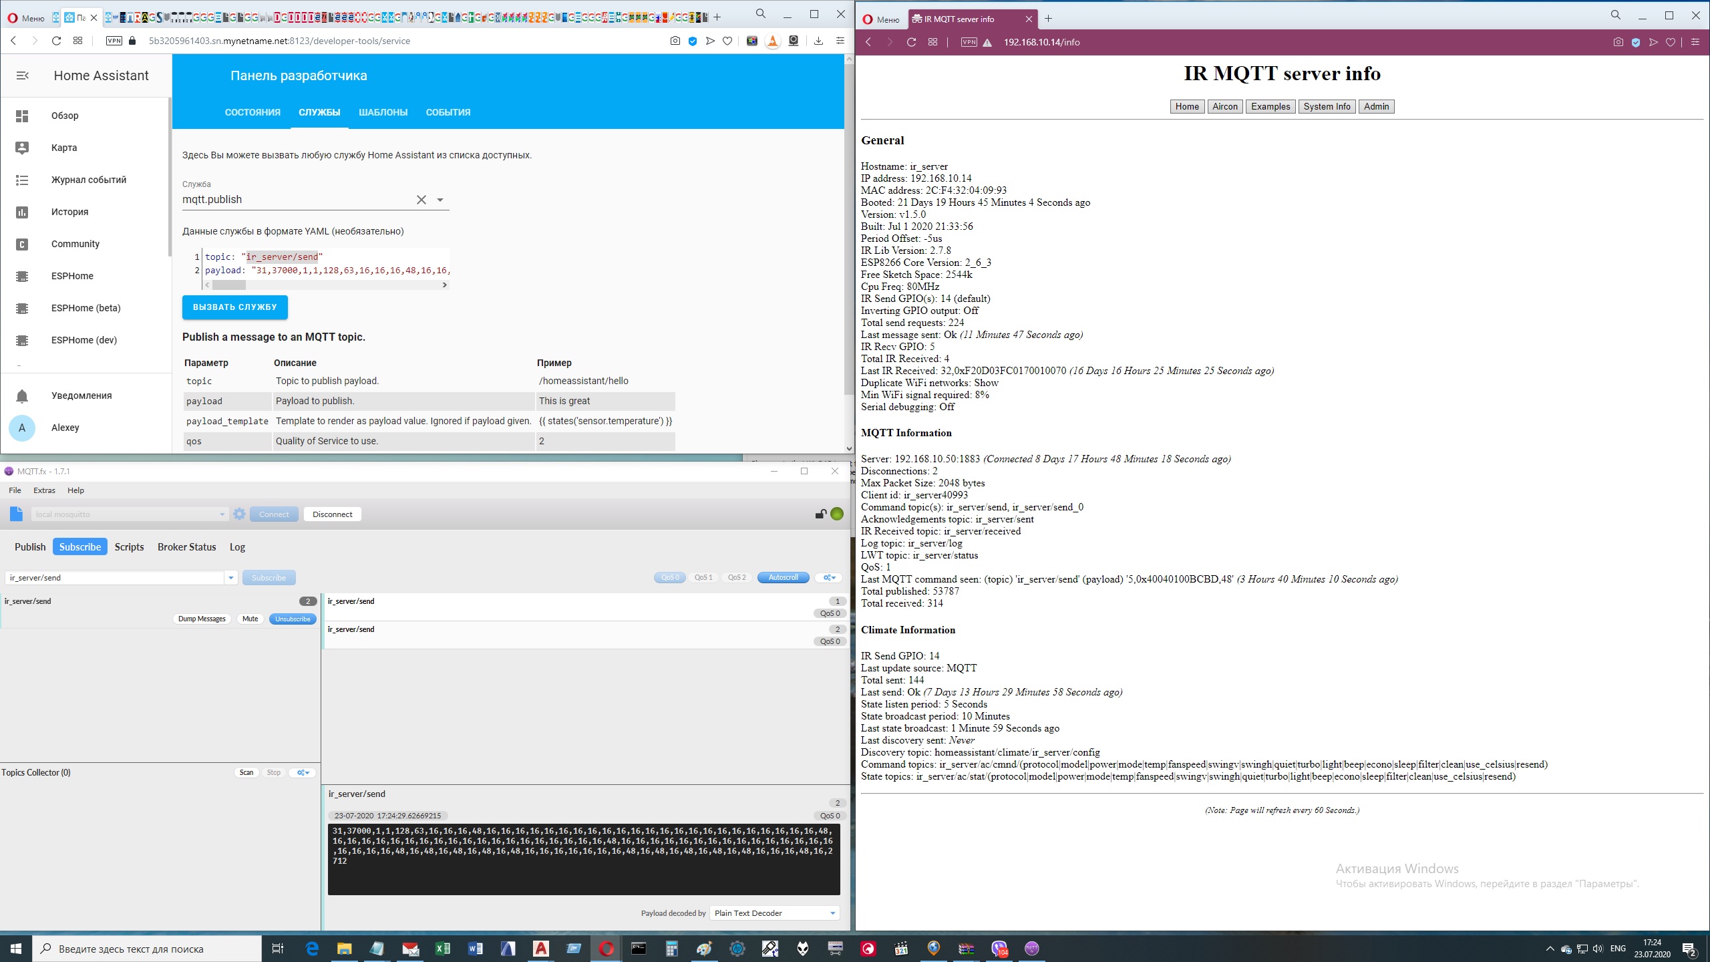Switch to the Broker Status tab

[186, 546]
